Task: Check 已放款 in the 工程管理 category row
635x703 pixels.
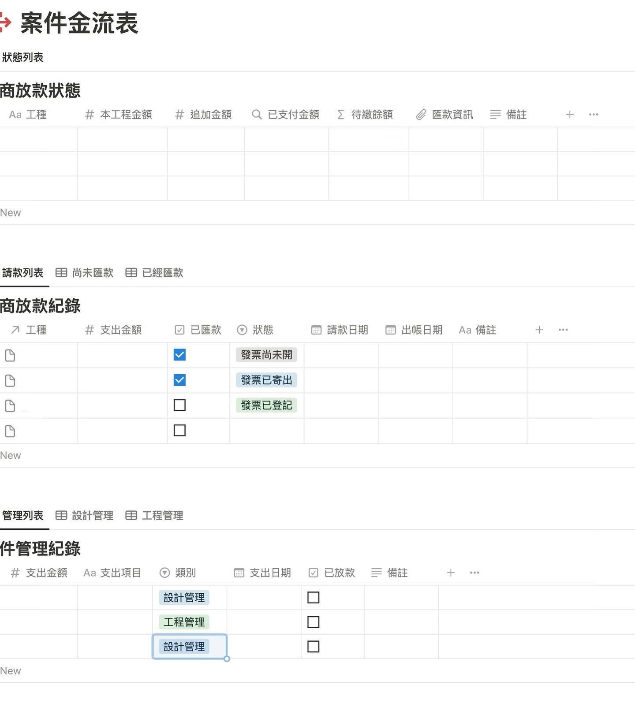Action: [x=313, y=622]
